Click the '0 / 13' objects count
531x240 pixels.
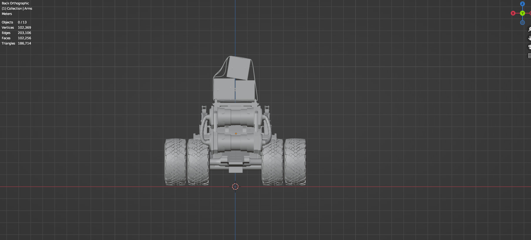tap(22, 22)
